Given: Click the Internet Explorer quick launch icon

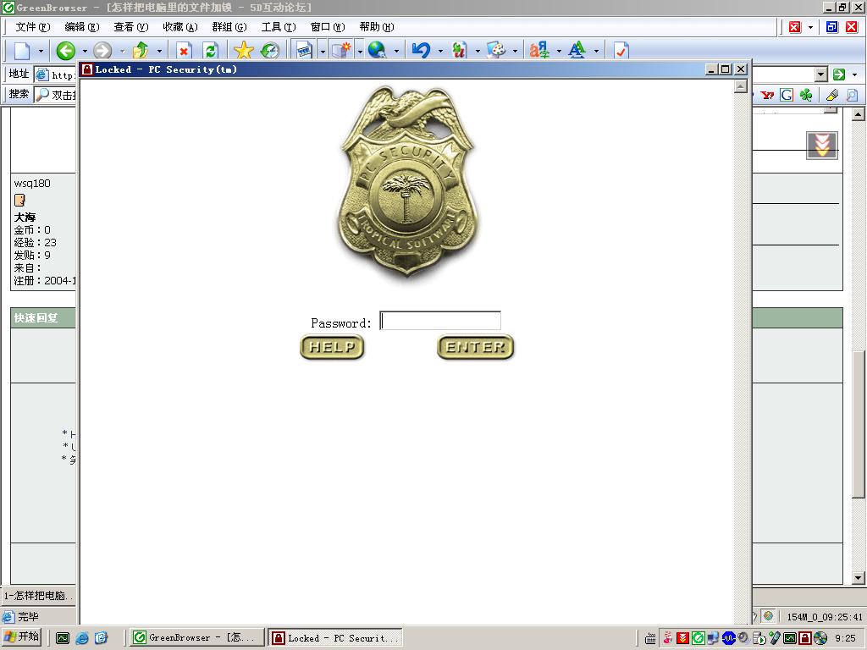Looking at the screenshot, I should (82, 638).
